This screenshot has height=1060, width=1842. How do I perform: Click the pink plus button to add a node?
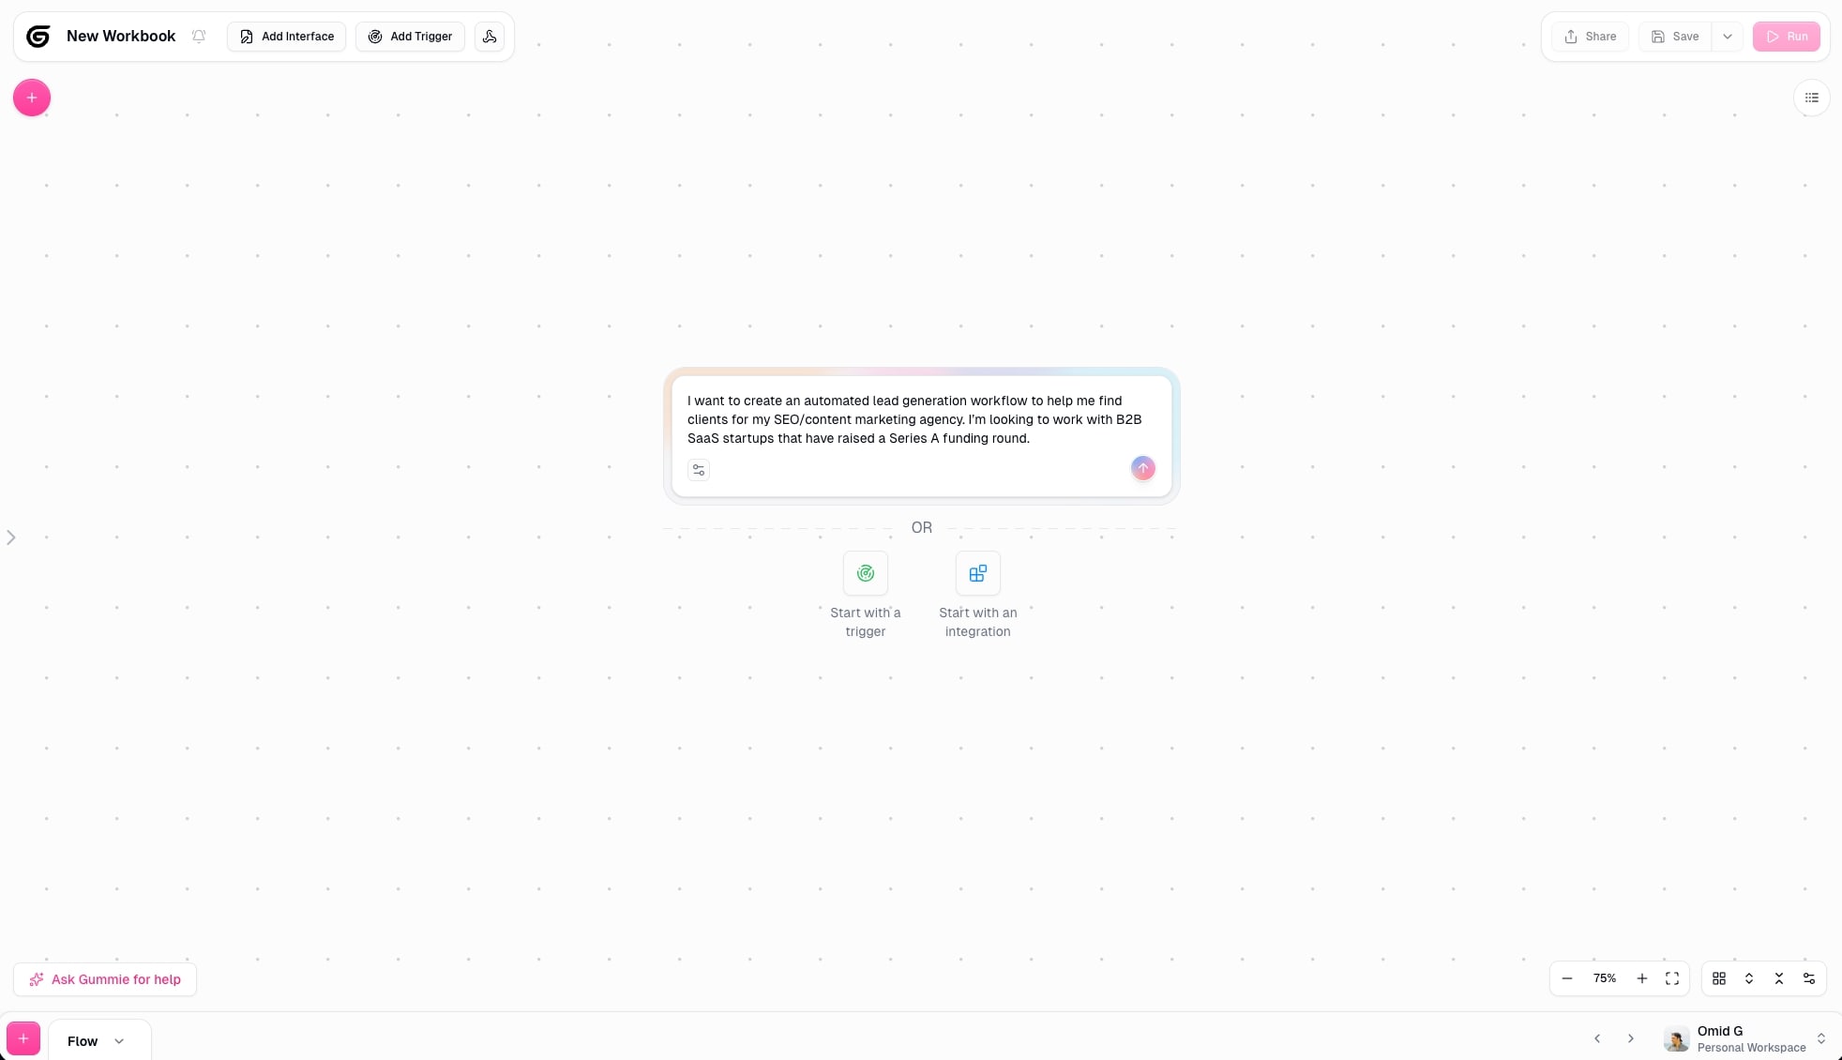pyautogui.click(x=31, y=97)
